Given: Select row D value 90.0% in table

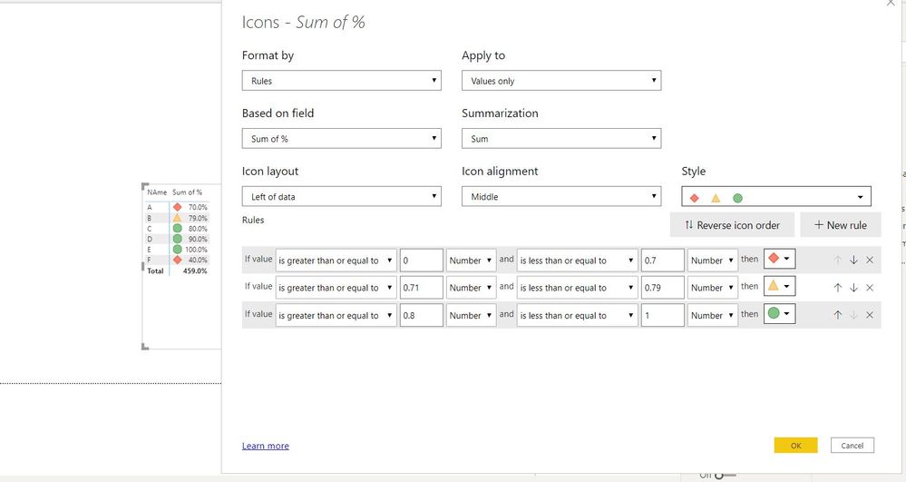Looking at the screenshot, I should 198,239.
